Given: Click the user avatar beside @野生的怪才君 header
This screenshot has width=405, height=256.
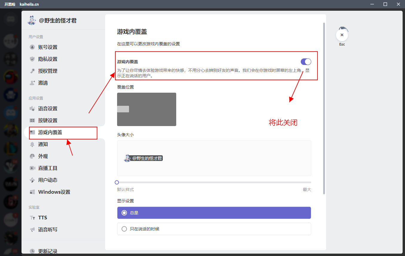Looking at the screenshot, I should tap(32, 20).
